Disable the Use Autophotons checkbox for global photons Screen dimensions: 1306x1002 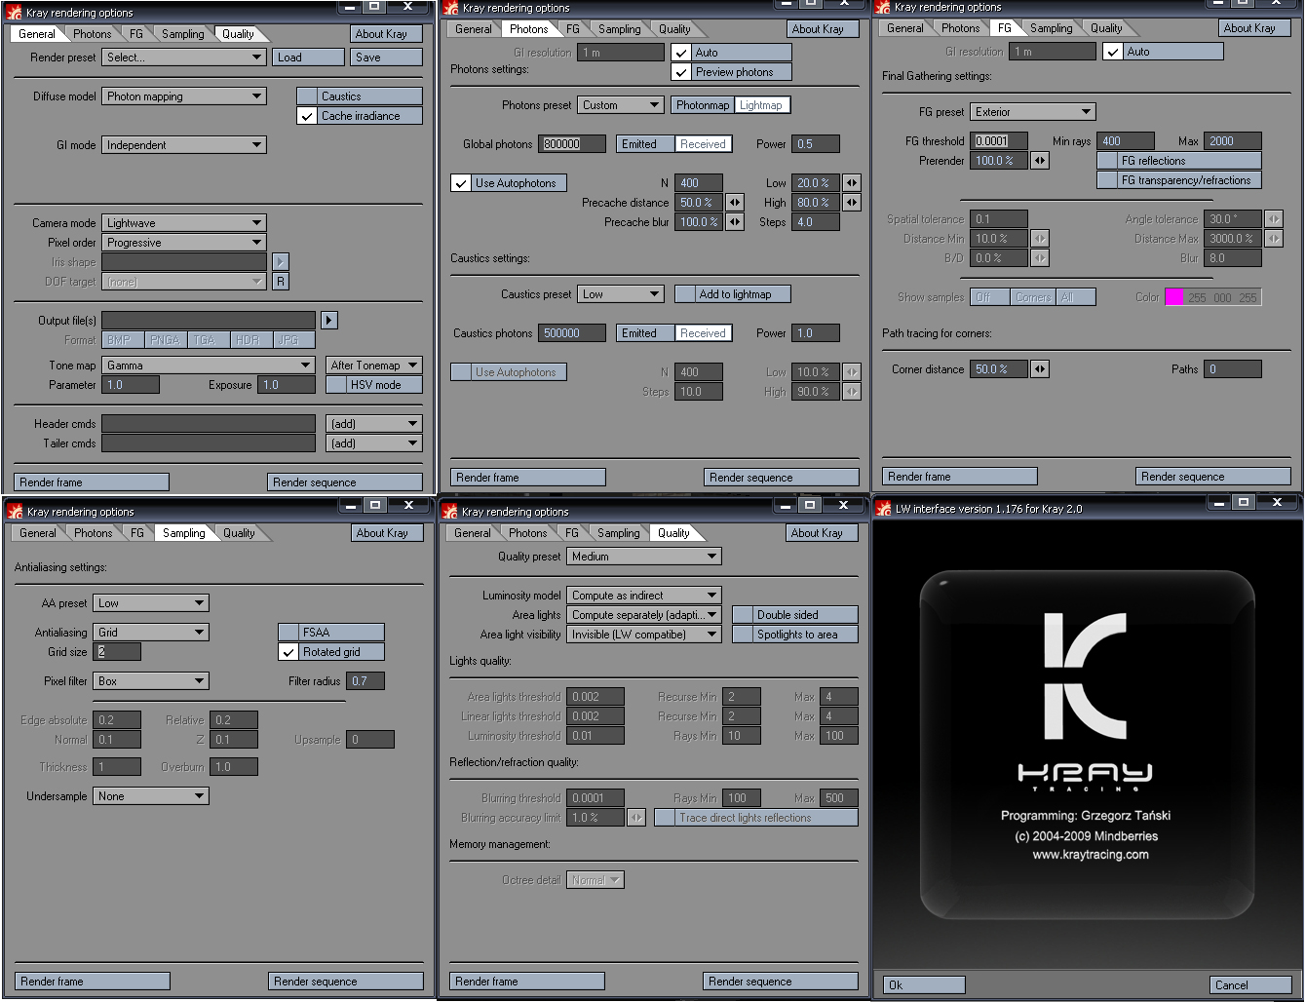click(461, 183)
